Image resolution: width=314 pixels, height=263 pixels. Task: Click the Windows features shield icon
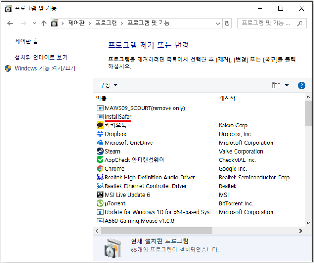8,68
